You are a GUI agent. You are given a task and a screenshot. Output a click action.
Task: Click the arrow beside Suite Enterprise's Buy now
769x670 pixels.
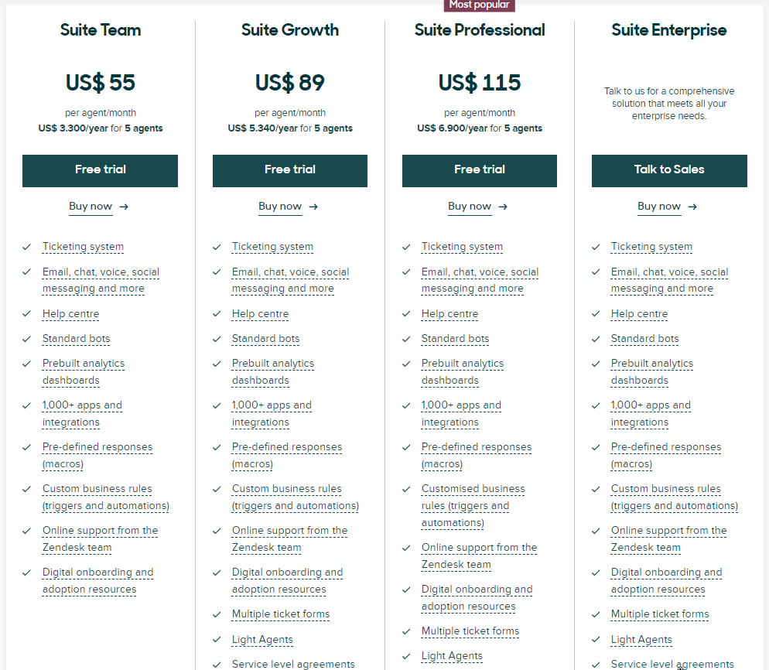pyautogui.click(x=692, y=207)
